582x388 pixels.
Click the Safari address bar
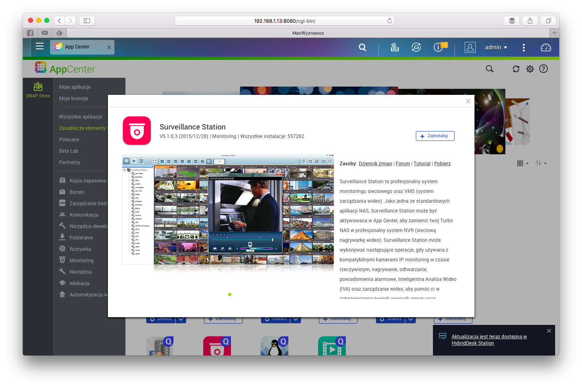pyautogui.click(x=285, y=21)
